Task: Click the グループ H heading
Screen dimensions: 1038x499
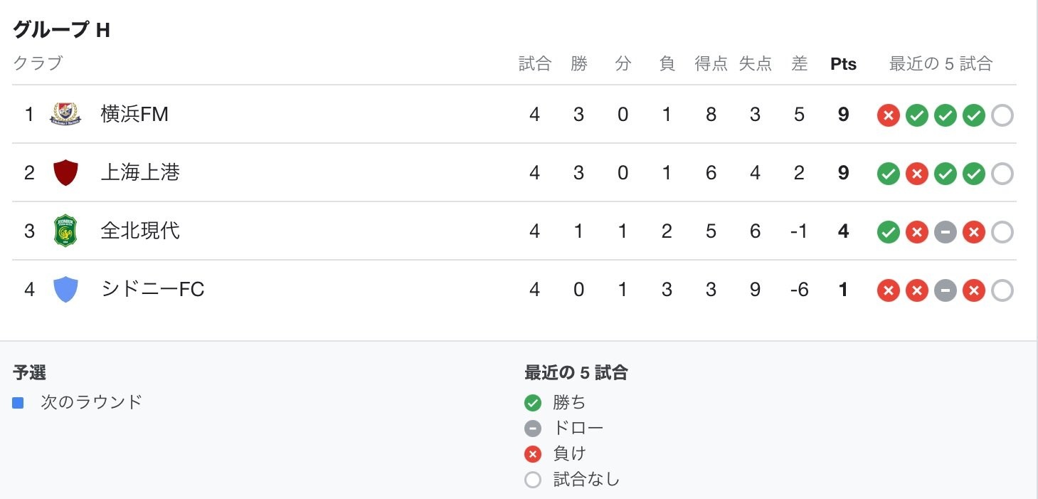Action: 61,30
